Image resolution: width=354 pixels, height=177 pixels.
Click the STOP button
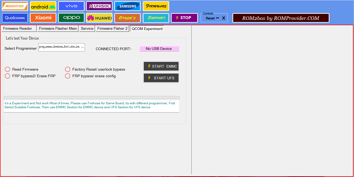[184, 18]
